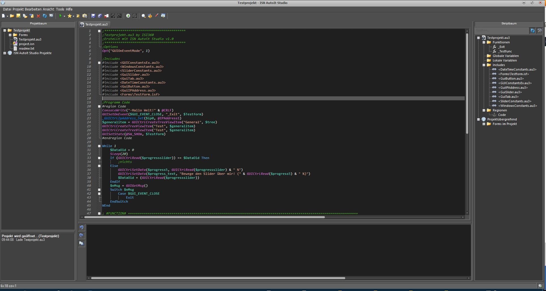Image resolution: width=546 pixels, height=291 pixels.
Task: Collapse the While loop fold at line 30
Action: point(99,146)
